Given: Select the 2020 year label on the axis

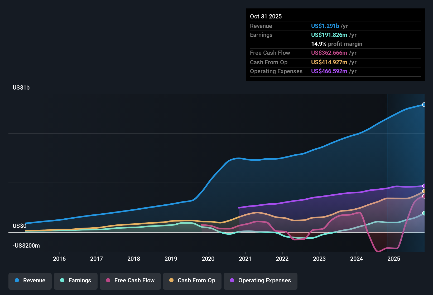Looking at the screenshot, I should (x=208, y=259).
